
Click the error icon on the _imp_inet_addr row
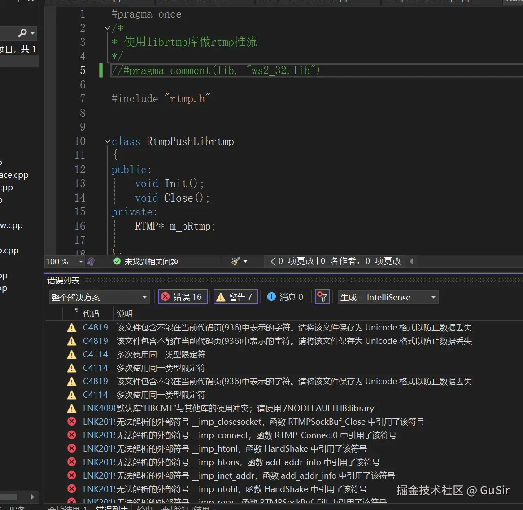71,475
